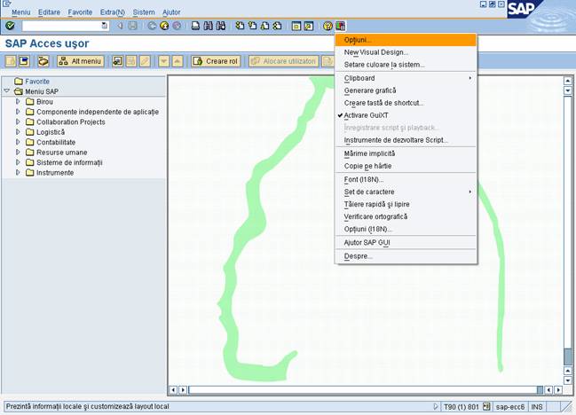Viewport: 576px width, 415px height.
Task: Toggle the Activare GuiXT checked menu entry
Action: point(406,115)
